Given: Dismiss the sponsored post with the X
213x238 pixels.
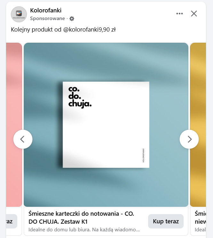Looking at the screenshot, I should (x=194, y=13).
